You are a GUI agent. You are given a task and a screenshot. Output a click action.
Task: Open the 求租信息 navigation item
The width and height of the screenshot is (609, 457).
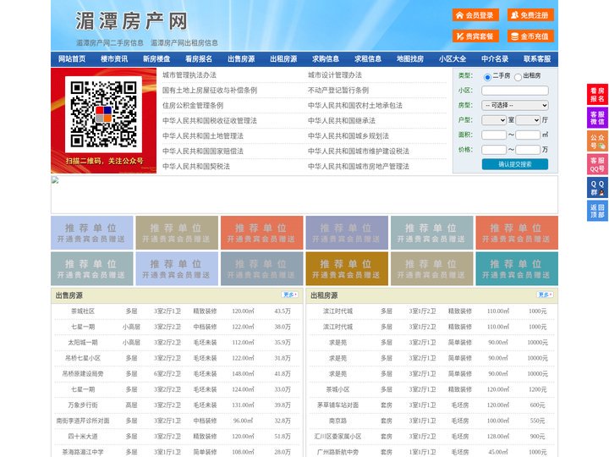coord(368,59)
